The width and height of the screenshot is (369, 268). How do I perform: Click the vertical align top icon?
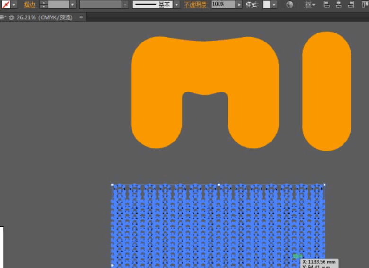364,5
